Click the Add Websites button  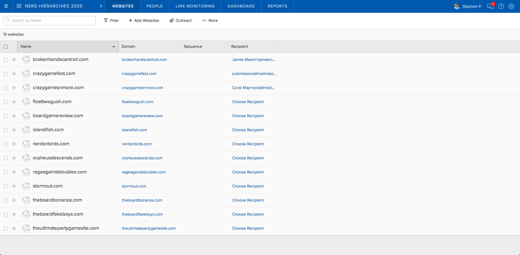coord(144,21)
